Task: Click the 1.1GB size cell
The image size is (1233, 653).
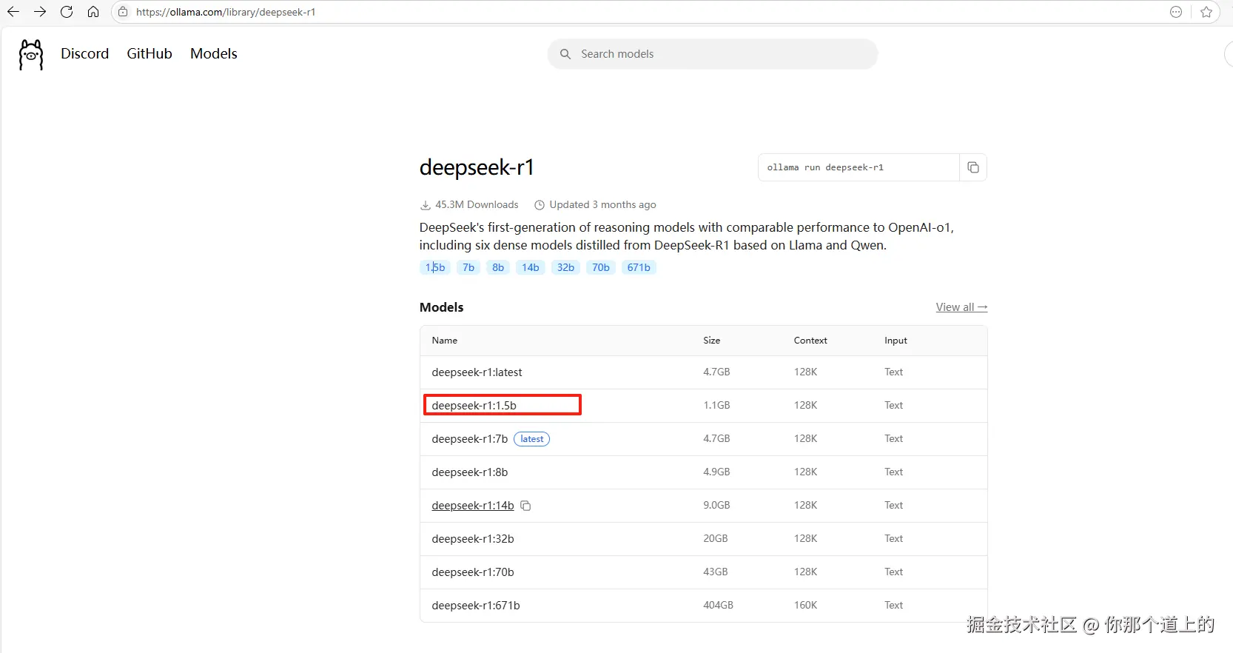Action: (x=716, y=406)
